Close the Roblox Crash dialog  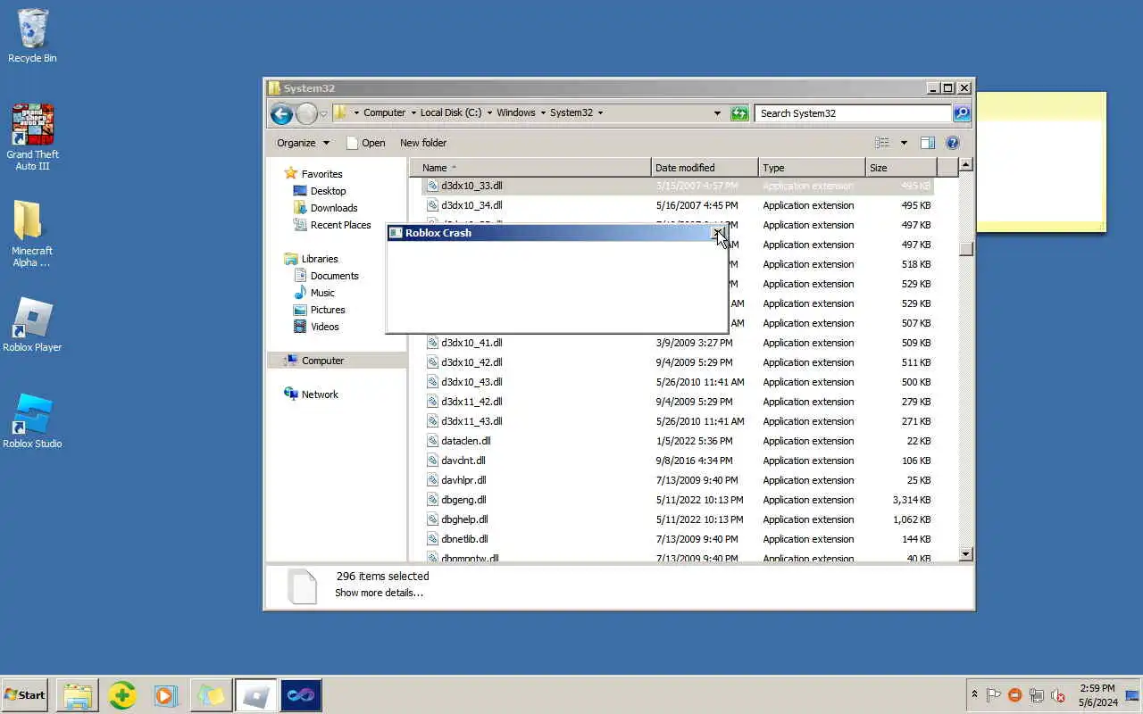[x=718, y=233]
